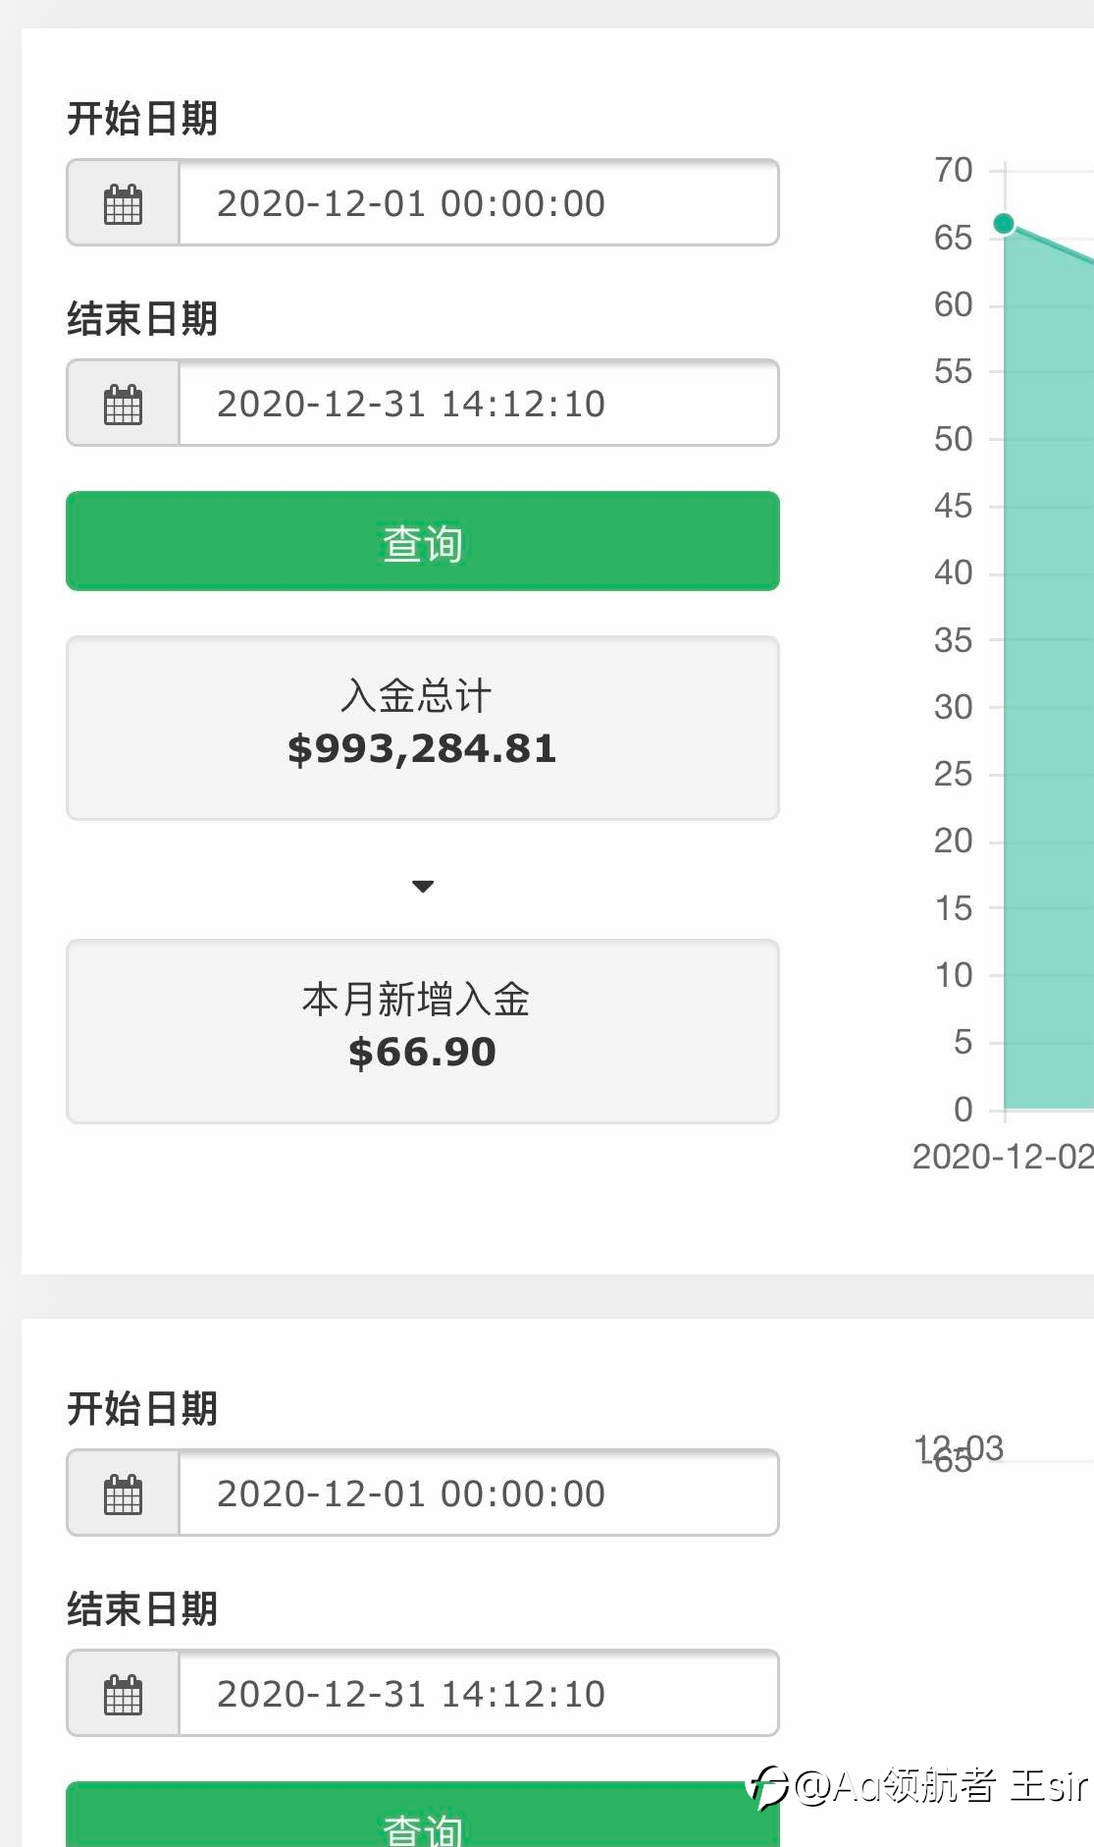
Task: Select the 本月新增入金 $66.90 card
Action: point(423,1031)
